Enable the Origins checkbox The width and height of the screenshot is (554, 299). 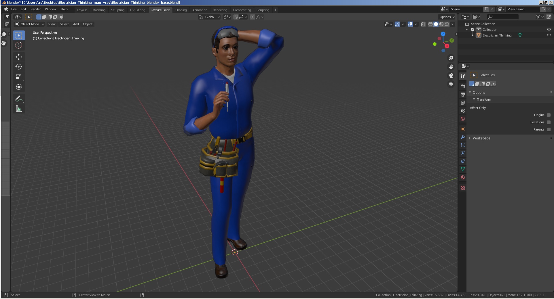549,115
